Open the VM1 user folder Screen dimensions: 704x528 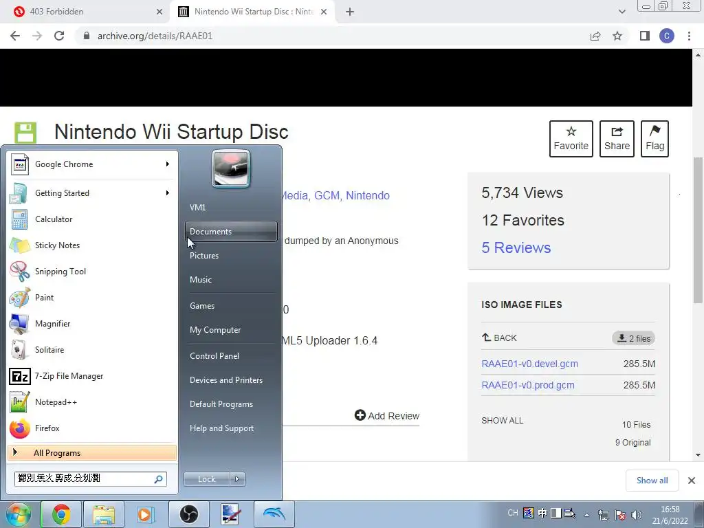click(x=231, y=208)
